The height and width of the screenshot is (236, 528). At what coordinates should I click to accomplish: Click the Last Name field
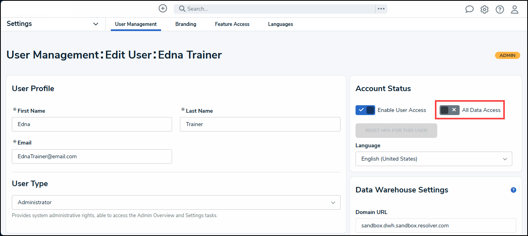pyautogui.click(x=260, y=124)
